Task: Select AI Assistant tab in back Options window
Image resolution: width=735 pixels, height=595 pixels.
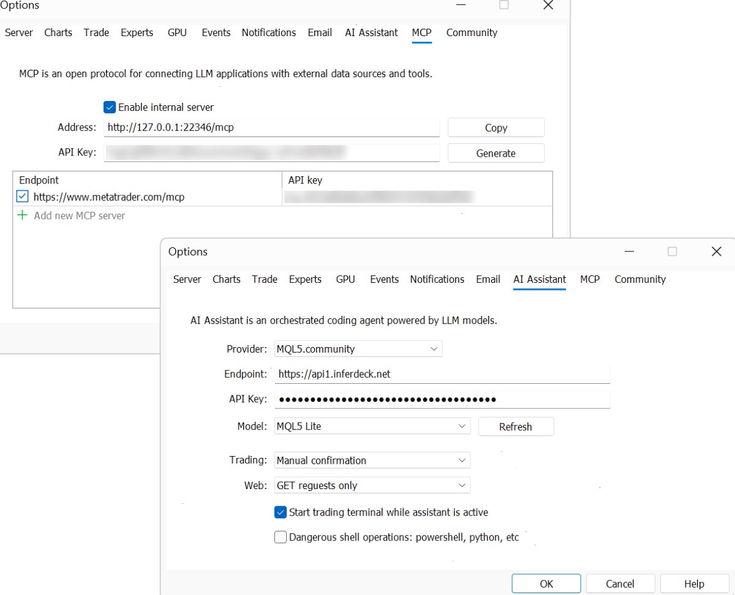Action: click(372, 32)
